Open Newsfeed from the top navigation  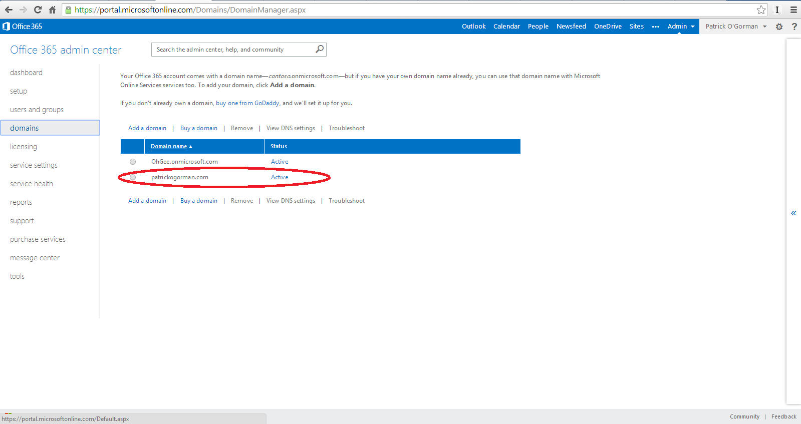571,27
